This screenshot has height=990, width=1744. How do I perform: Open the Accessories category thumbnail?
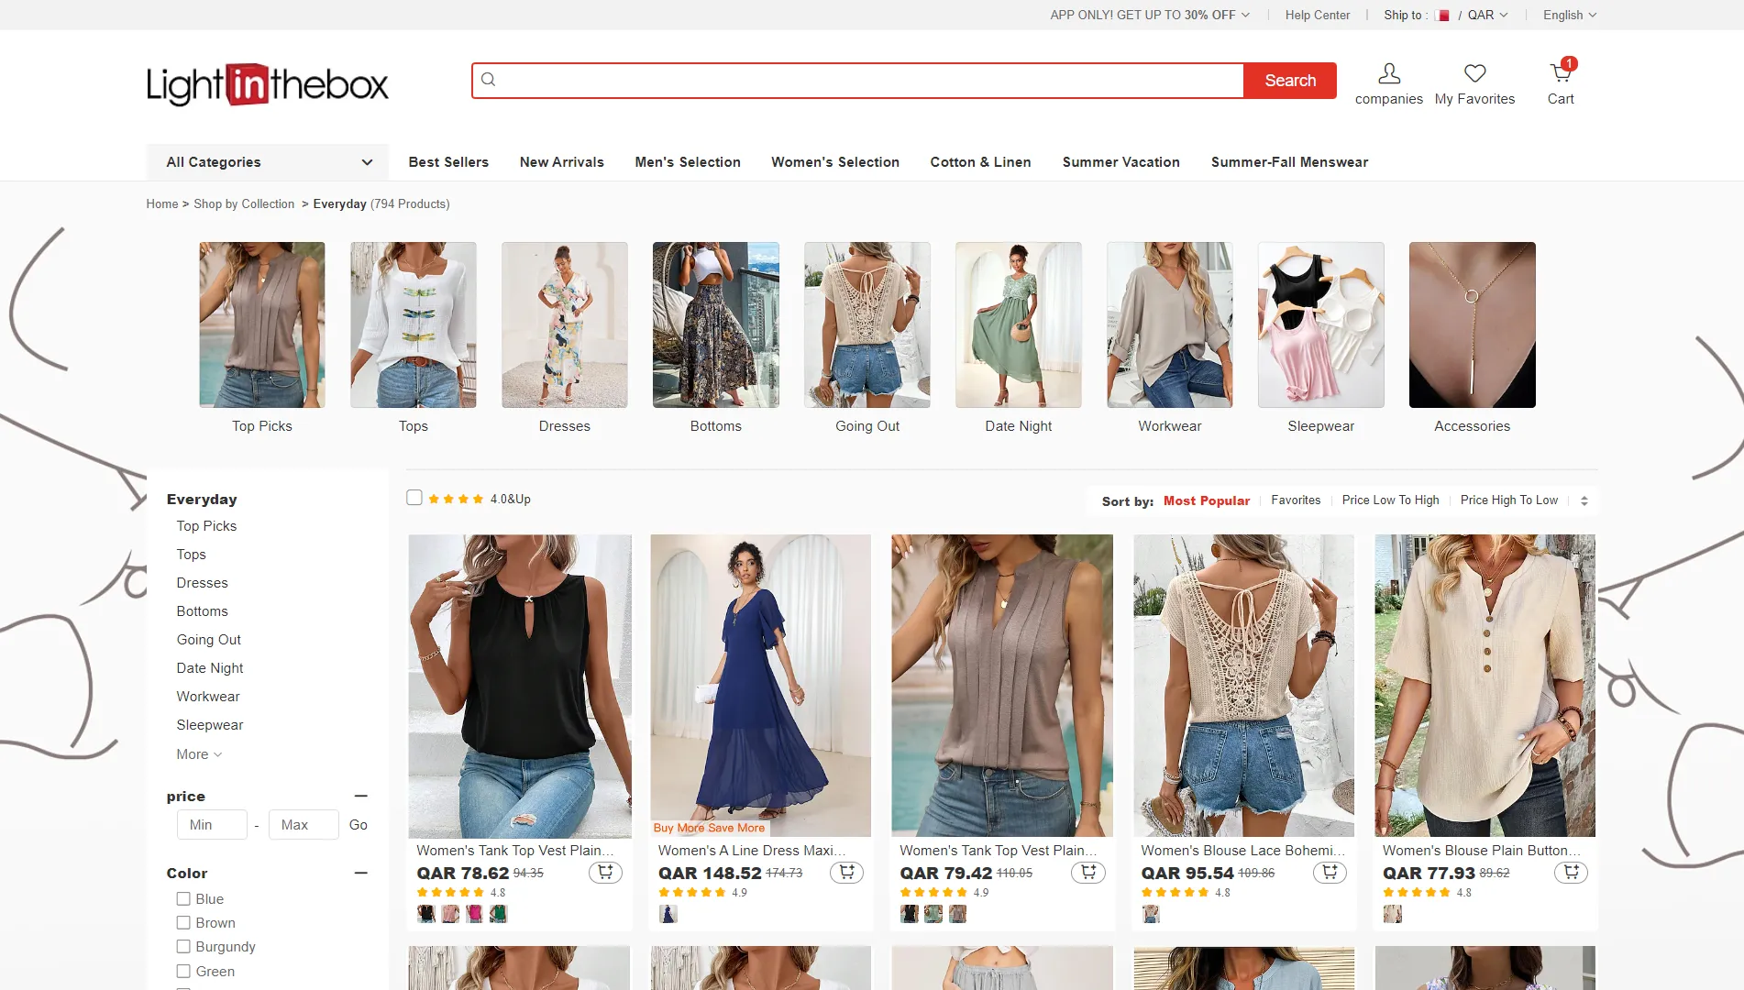click(x=1473, y=325)
